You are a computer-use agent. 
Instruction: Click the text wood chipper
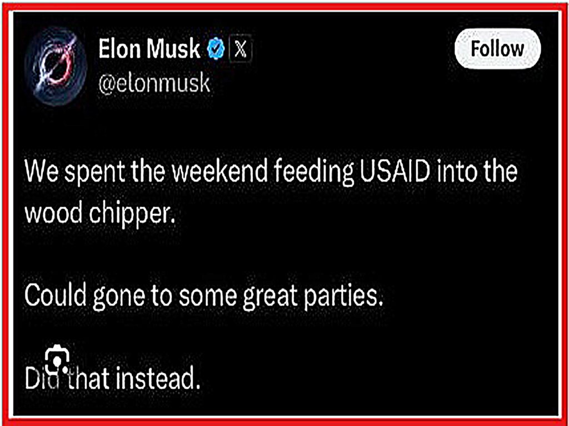click(100, 214)
